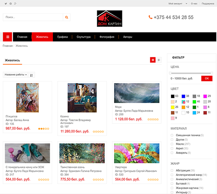Enable the Акрил material filter
217x194 pixels.
[x=172, y=148]
